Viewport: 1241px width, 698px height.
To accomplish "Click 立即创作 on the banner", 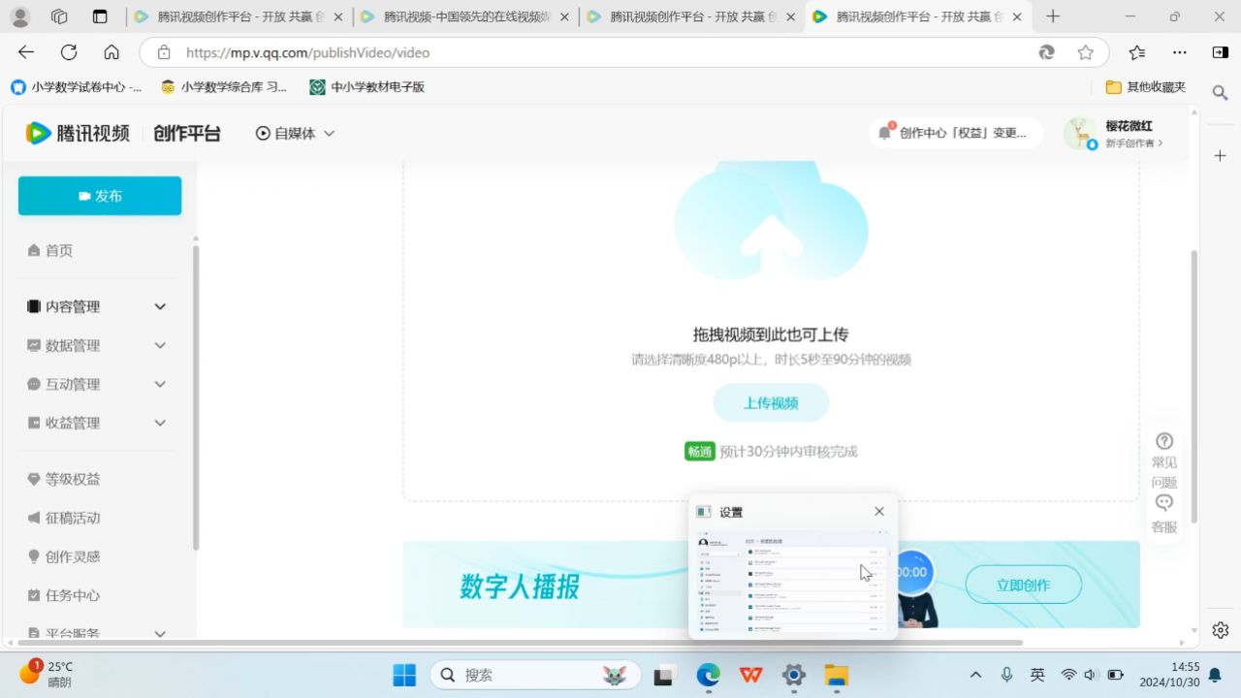I will click(1023, 585).
